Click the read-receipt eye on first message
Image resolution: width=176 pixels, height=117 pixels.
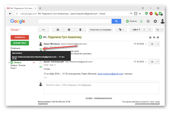click(41, 49)
